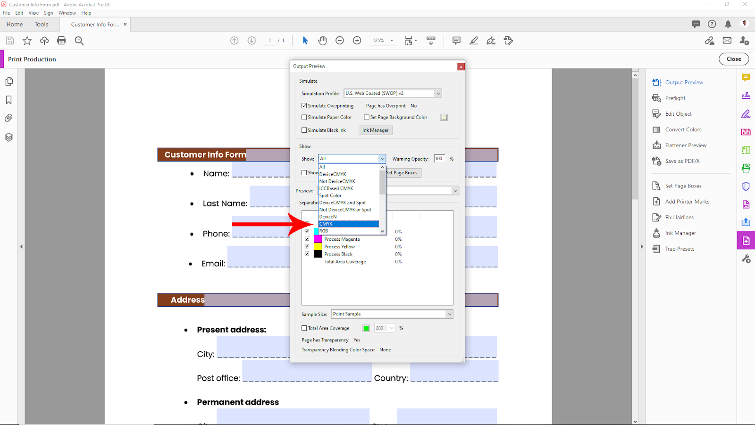The width and height of the screenshot is (755, 425).
Task: Open the Sign document tool
Action: [x=491, y=41]
